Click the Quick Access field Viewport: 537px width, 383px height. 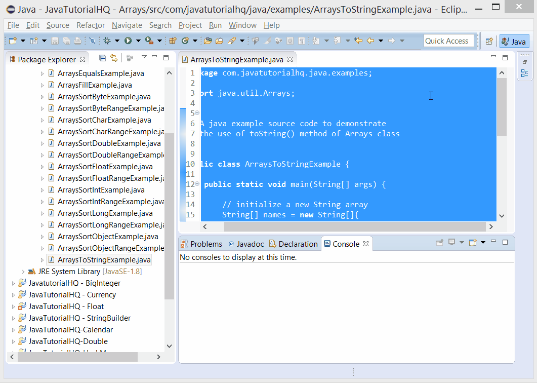pyautogui.click(x=448, y=41)
